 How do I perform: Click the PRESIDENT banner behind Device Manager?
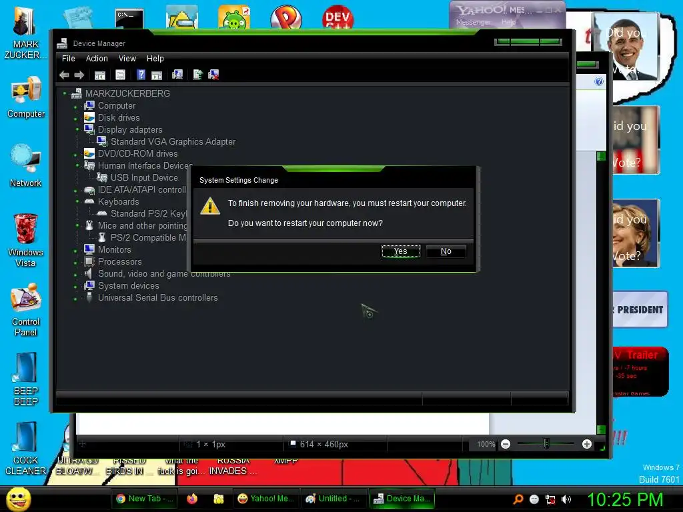click(640, 309)
